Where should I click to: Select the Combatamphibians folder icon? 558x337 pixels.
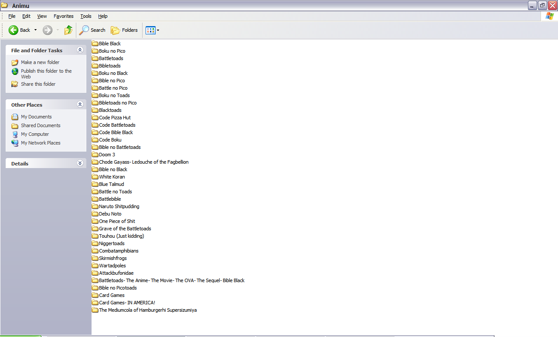[95, 251]
